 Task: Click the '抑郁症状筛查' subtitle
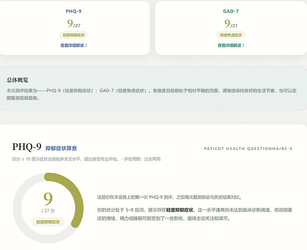[61, 148]
